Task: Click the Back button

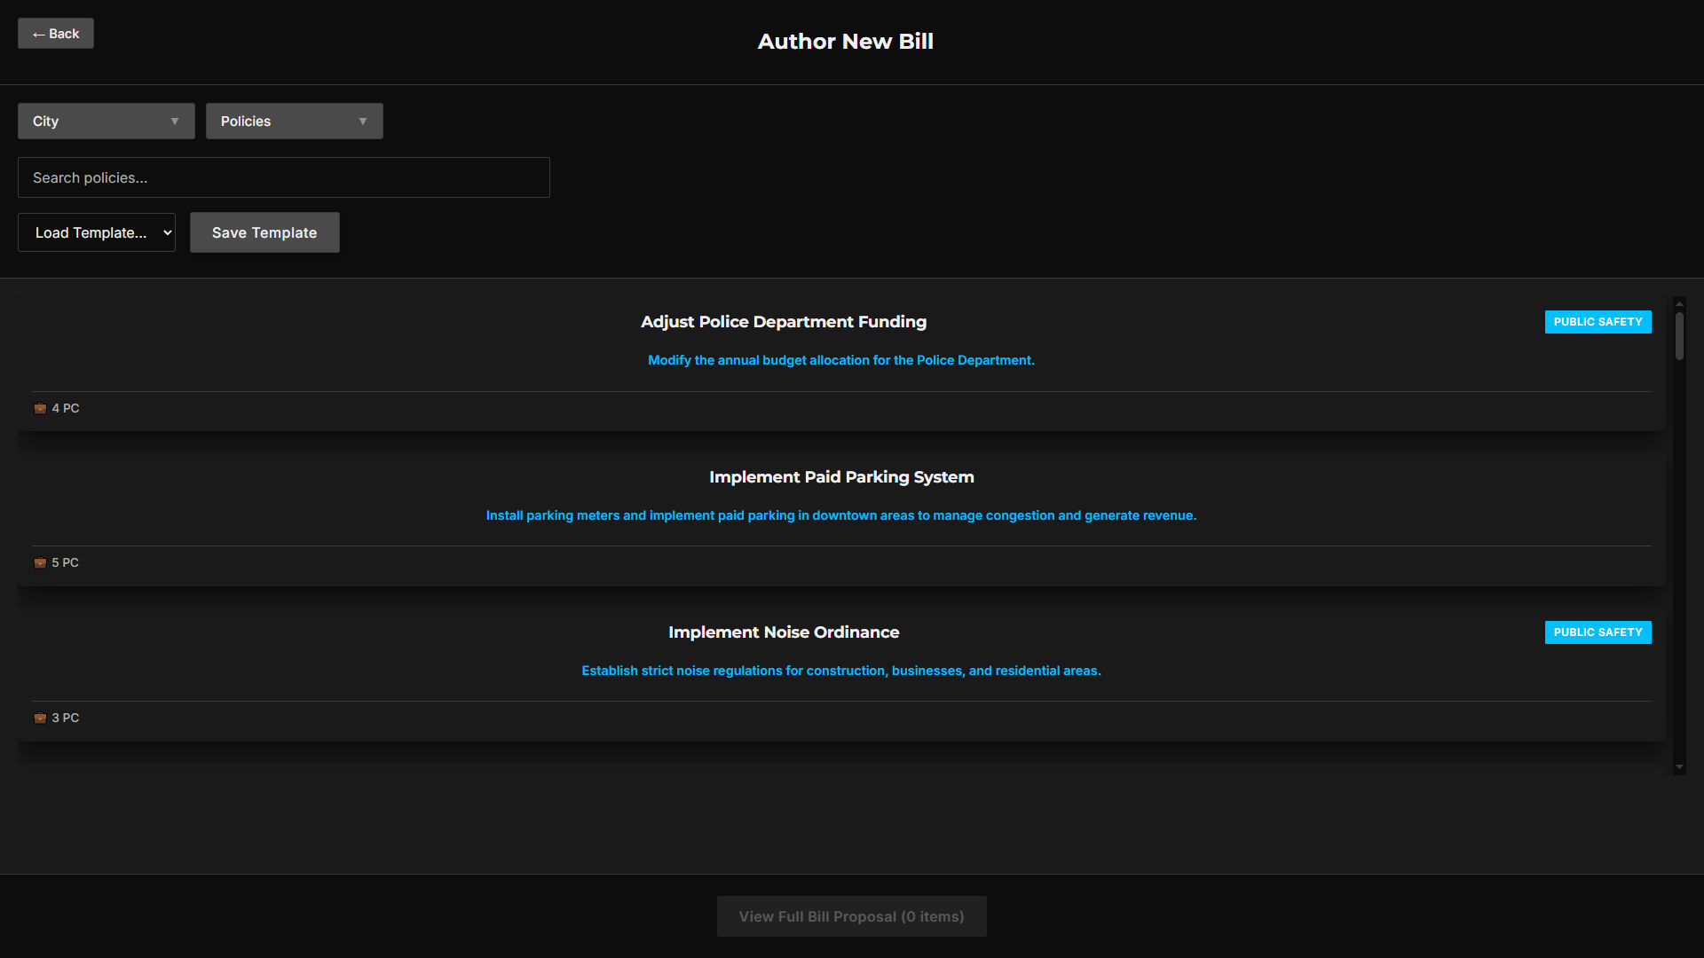Action: [56, 34]
